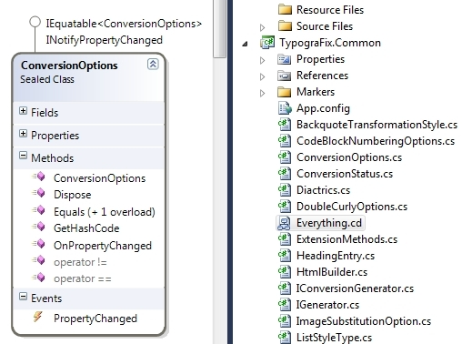This screenshot has width=462, height=344.
Task: Select DoubleCurlyOptions.cs file
Action: [x=352, y=207]
